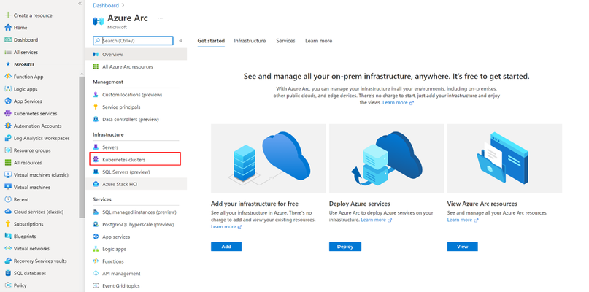Screen dimensions: 589x292
Task: Click SQL managed instances (preview) icon
Action: point(96,212)
